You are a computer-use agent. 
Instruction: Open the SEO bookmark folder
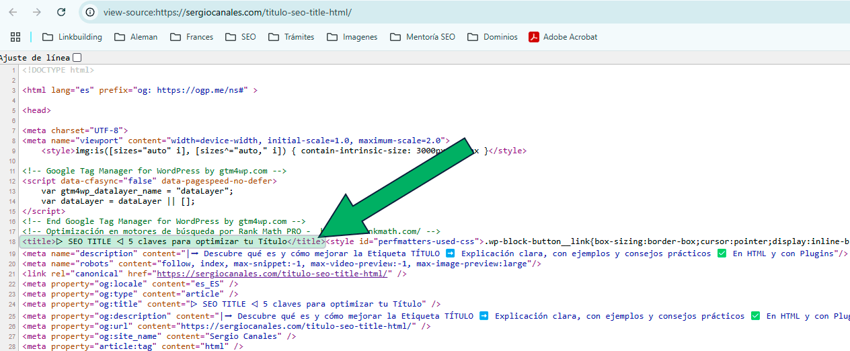tap(241, 37)
